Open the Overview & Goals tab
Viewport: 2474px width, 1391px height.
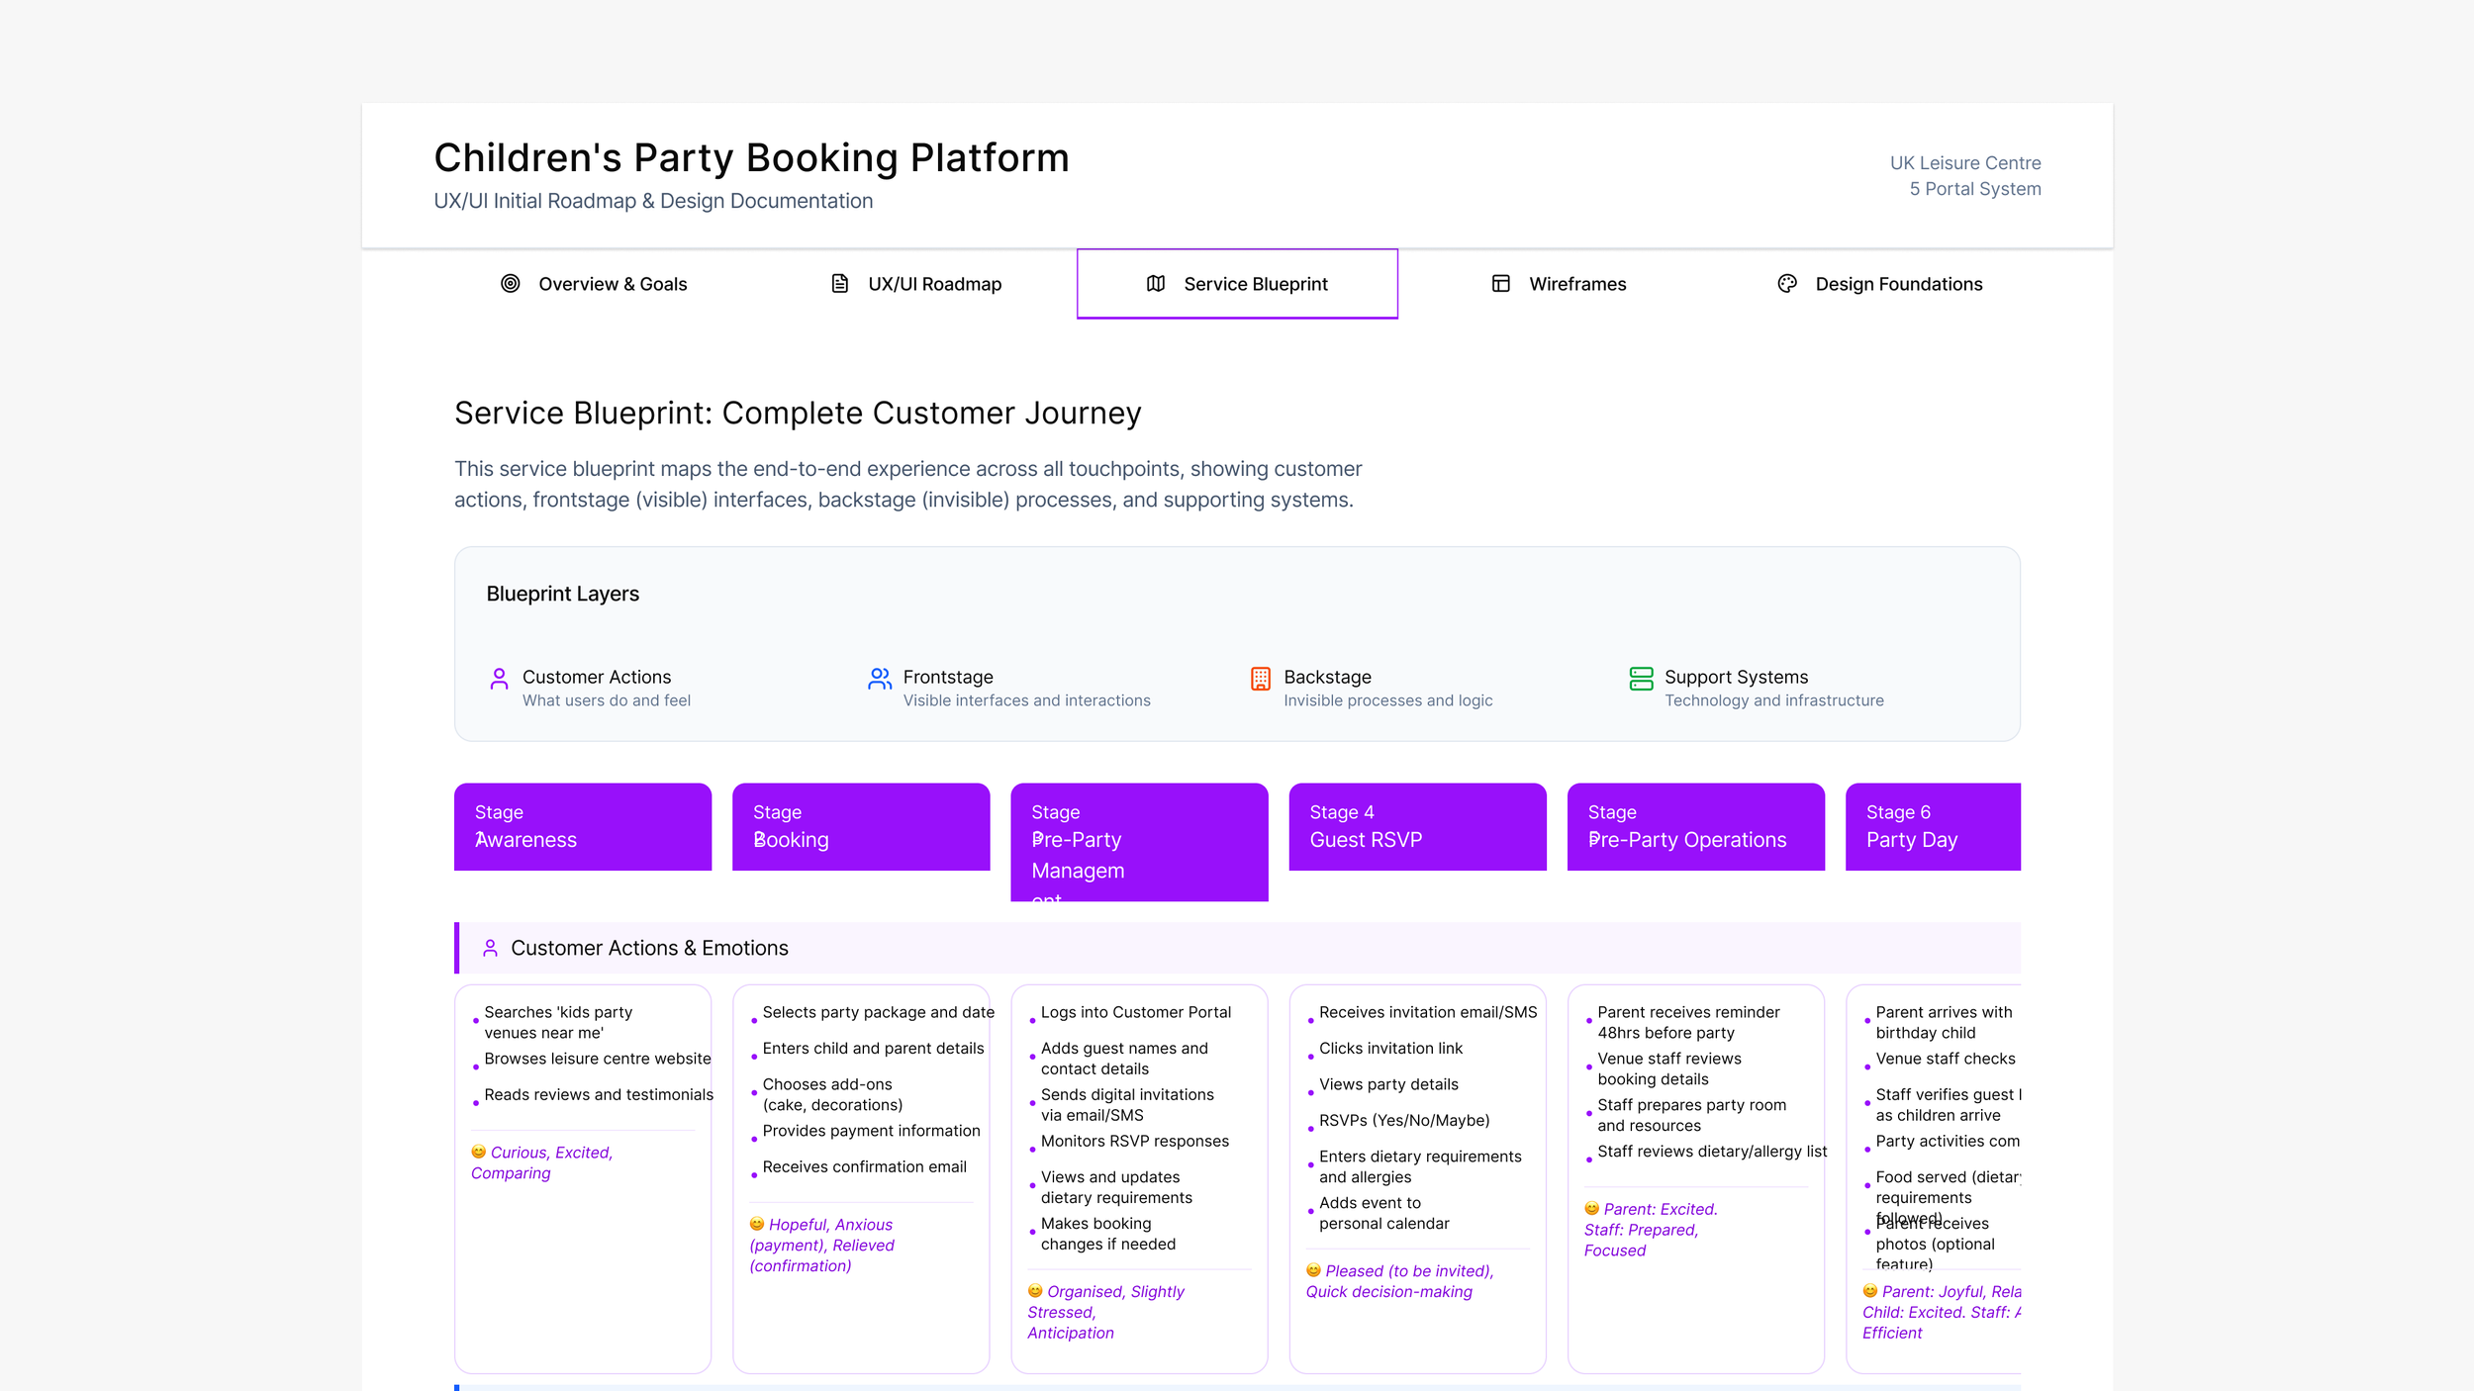tap(593, 284)
